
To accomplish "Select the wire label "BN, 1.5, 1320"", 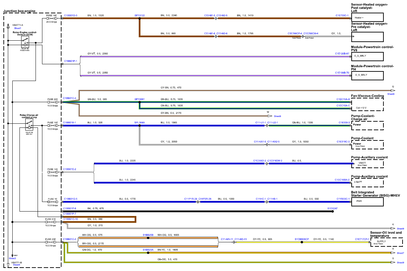I will (96, 16).
